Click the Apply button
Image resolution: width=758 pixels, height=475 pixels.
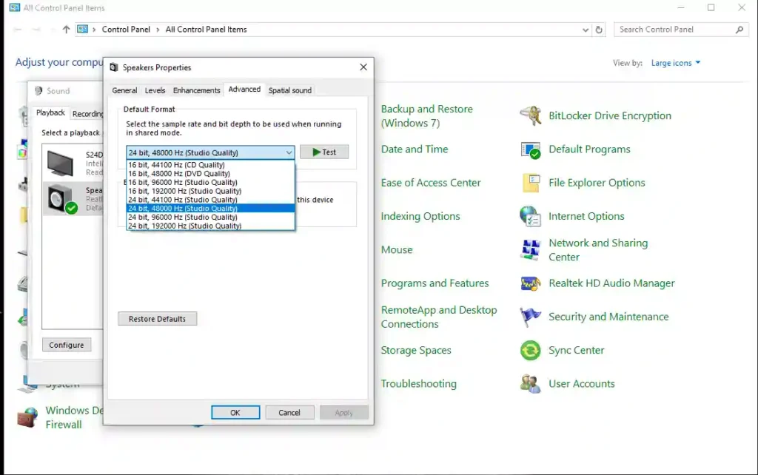[x=343, y=413]
